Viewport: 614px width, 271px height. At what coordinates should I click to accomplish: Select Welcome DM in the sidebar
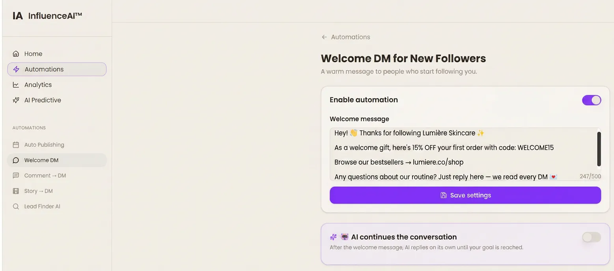click(x=57, y=160)
